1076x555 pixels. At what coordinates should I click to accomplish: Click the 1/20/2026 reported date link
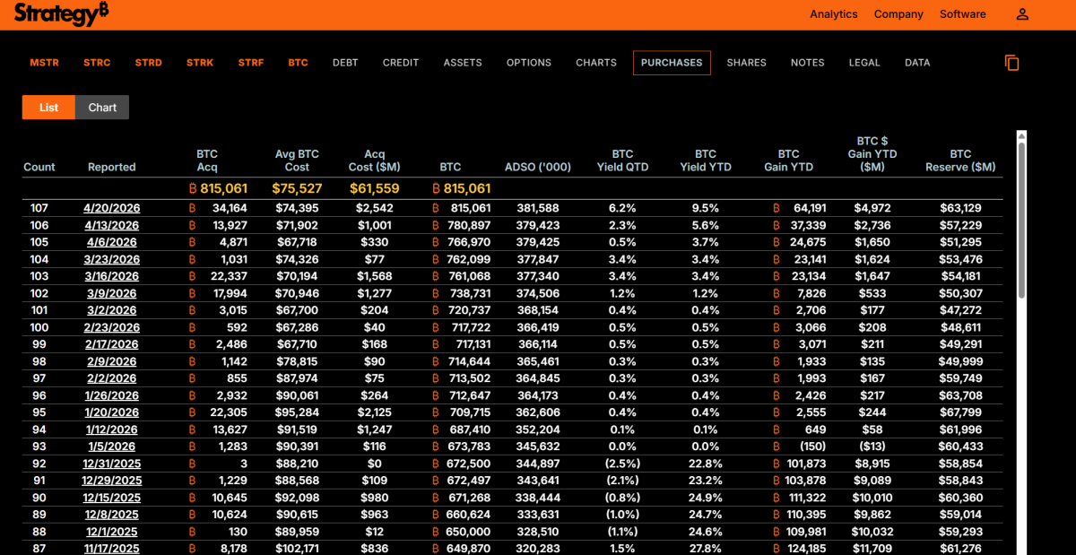point(112,412)
